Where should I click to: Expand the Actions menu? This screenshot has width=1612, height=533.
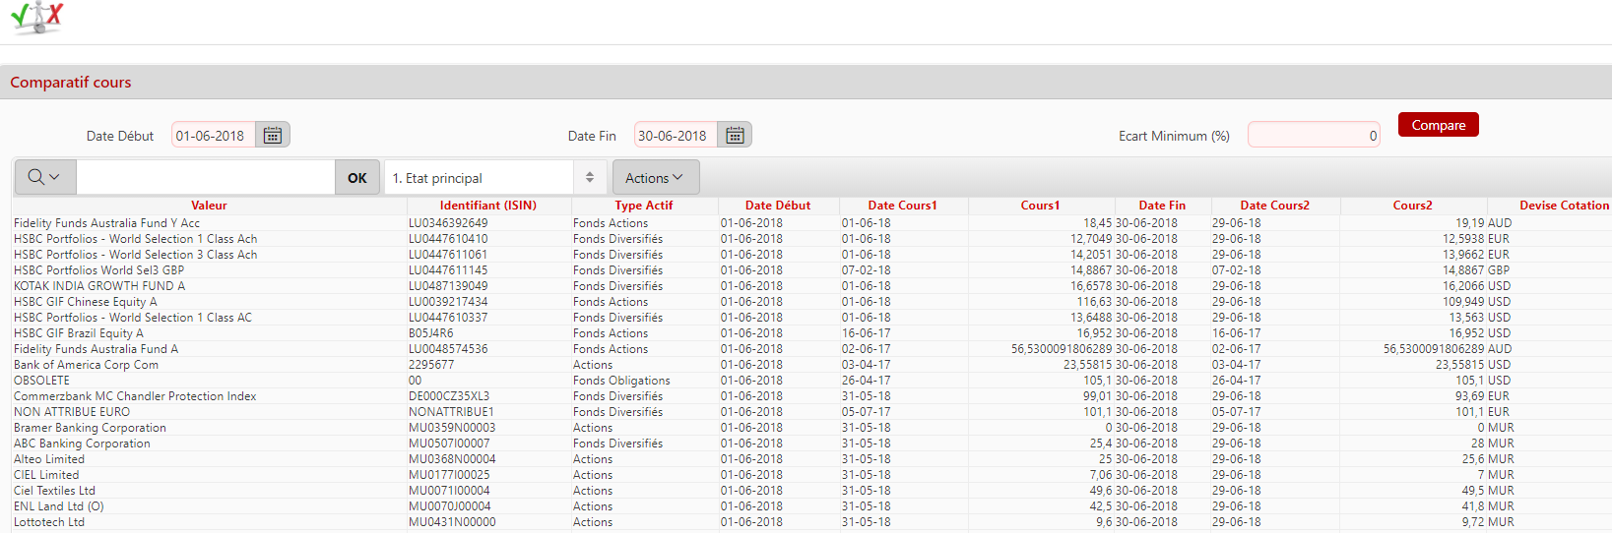pyautogui.click(x=655, y=178)
